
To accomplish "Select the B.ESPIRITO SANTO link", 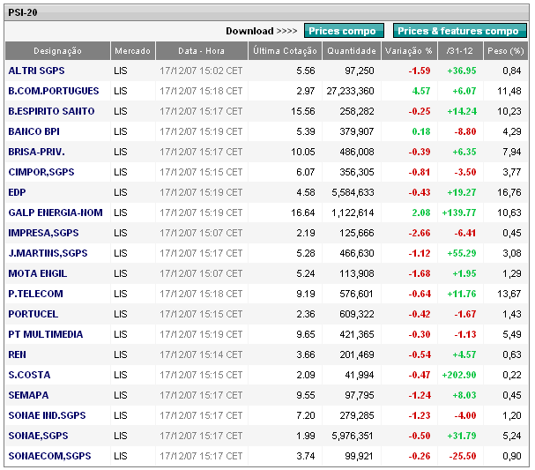I will (x=51, y=111).
